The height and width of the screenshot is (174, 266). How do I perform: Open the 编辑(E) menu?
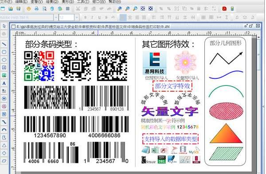(21, 1)
